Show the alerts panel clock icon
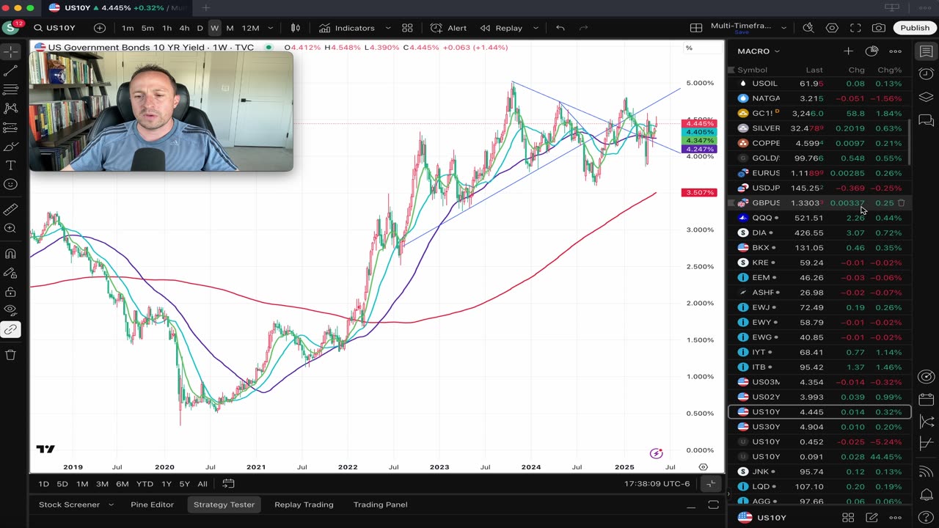The image size is (939, 528). (x=926, y=74)
